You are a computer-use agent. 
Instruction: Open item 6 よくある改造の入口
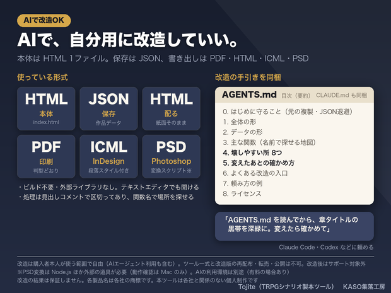pyautogui.click(x=255, y=173)
